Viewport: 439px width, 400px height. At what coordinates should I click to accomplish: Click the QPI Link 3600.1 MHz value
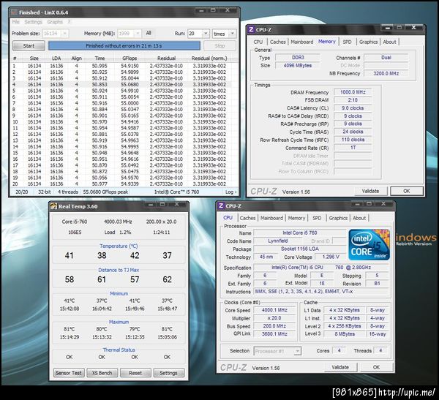(x=274, y=334)
